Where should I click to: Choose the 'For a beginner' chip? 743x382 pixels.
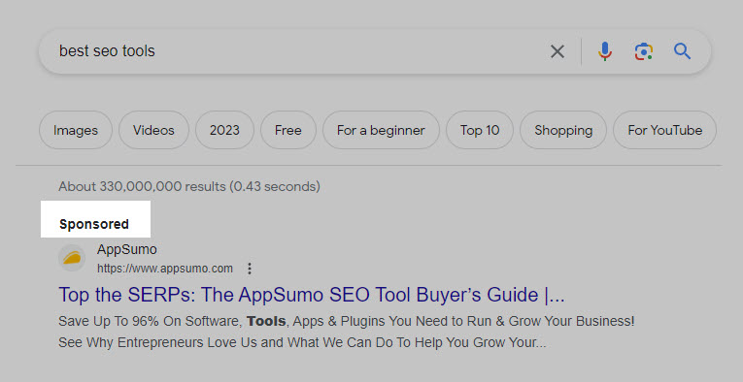pyautogui.click(x=381, y=130)
